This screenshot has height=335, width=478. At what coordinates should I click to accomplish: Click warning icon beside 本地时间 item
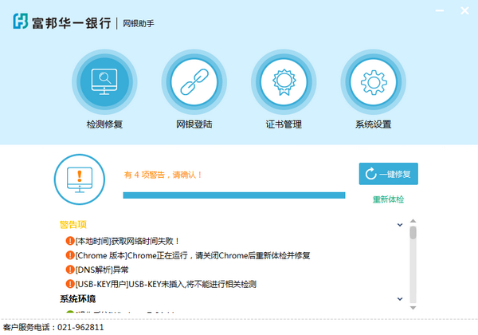[x=70, y=241]
